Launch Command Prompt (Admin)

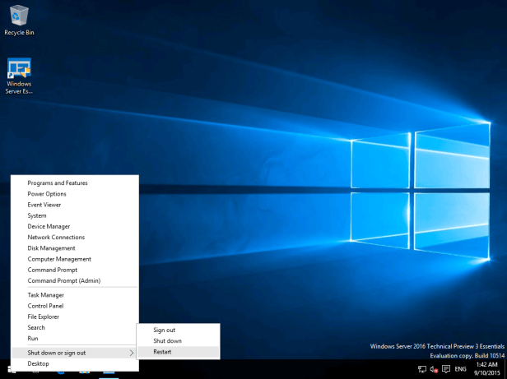(x=63, y=280)
